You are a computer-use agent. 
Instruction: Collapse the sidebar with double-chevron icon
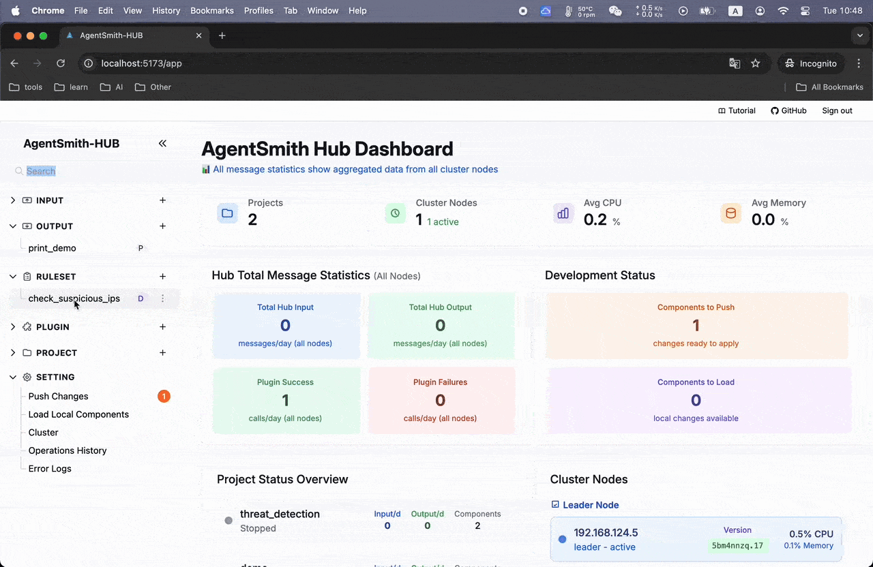pos(162,143)
